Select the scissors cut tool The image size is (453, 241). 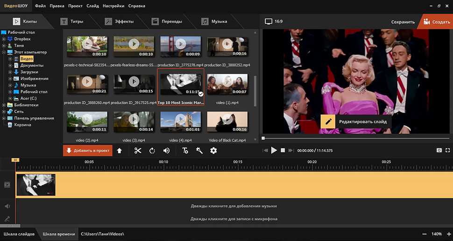[138, 150]
